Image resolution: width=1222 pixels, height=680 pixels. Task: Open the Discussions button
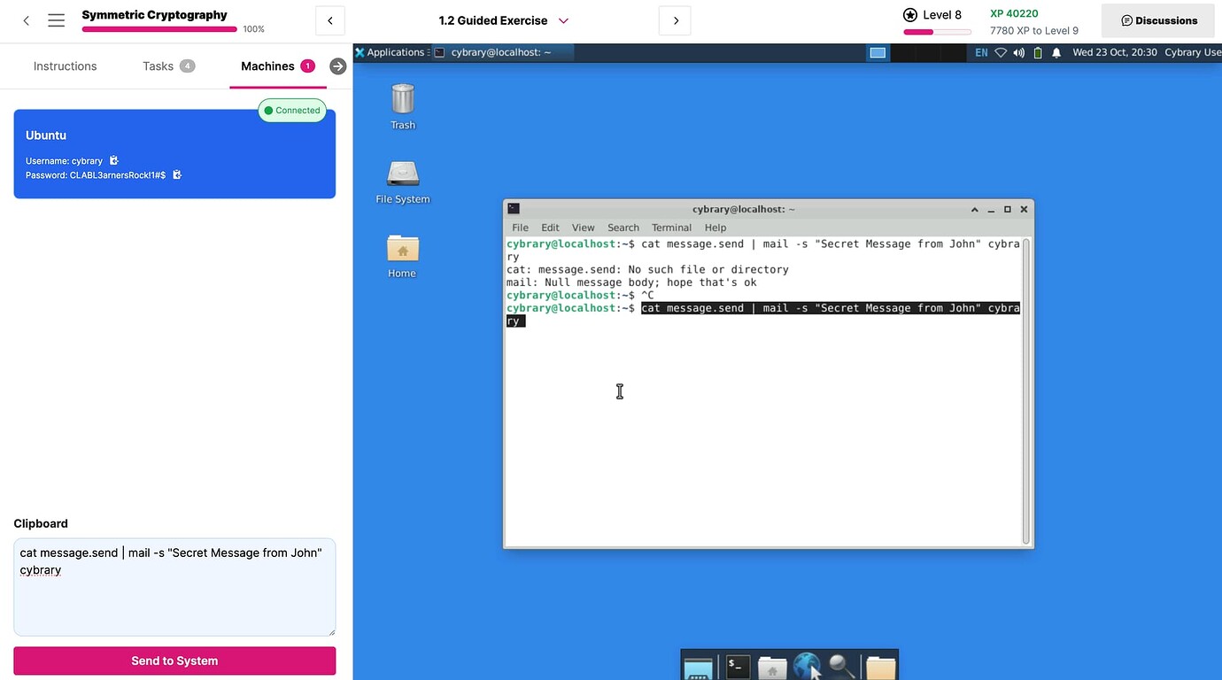tap(1158, 20)
